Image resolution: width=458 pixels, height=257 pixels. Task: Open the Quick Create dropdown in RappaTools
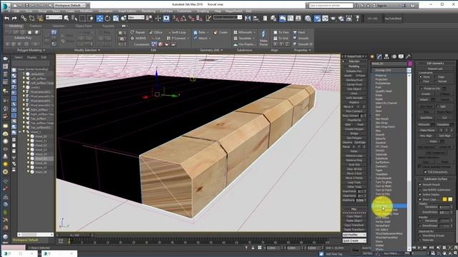[354, 241]
